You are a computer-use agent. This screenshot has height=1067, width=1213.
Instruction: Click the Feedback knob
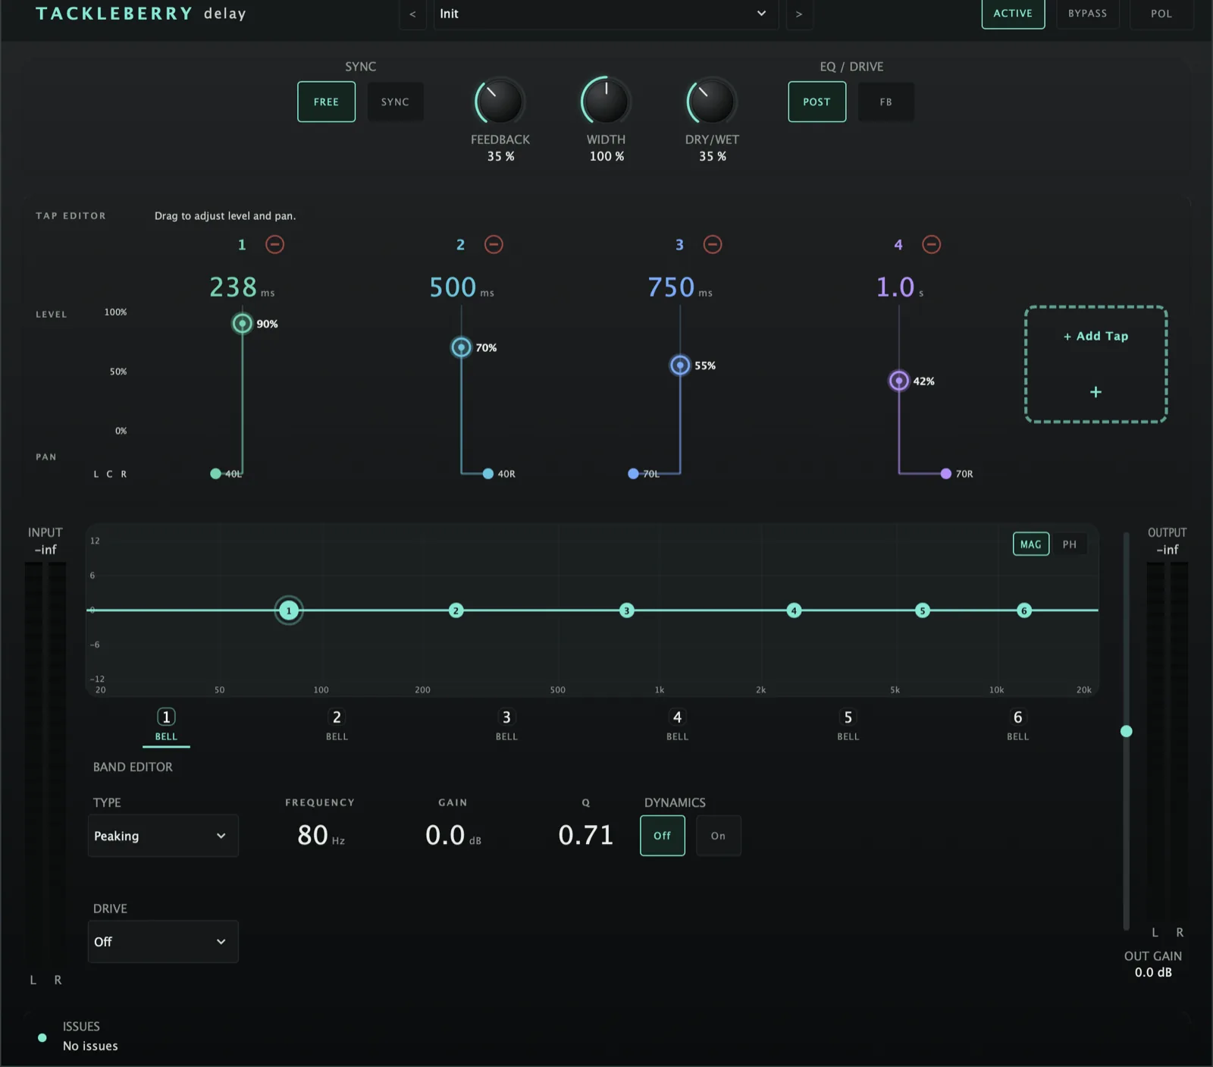pos(500,101)
